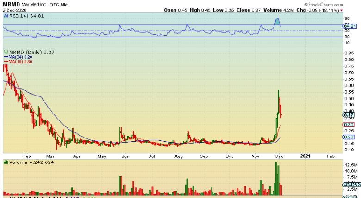
Task: Click the Jul label on time axis
Action: point(152,156)
